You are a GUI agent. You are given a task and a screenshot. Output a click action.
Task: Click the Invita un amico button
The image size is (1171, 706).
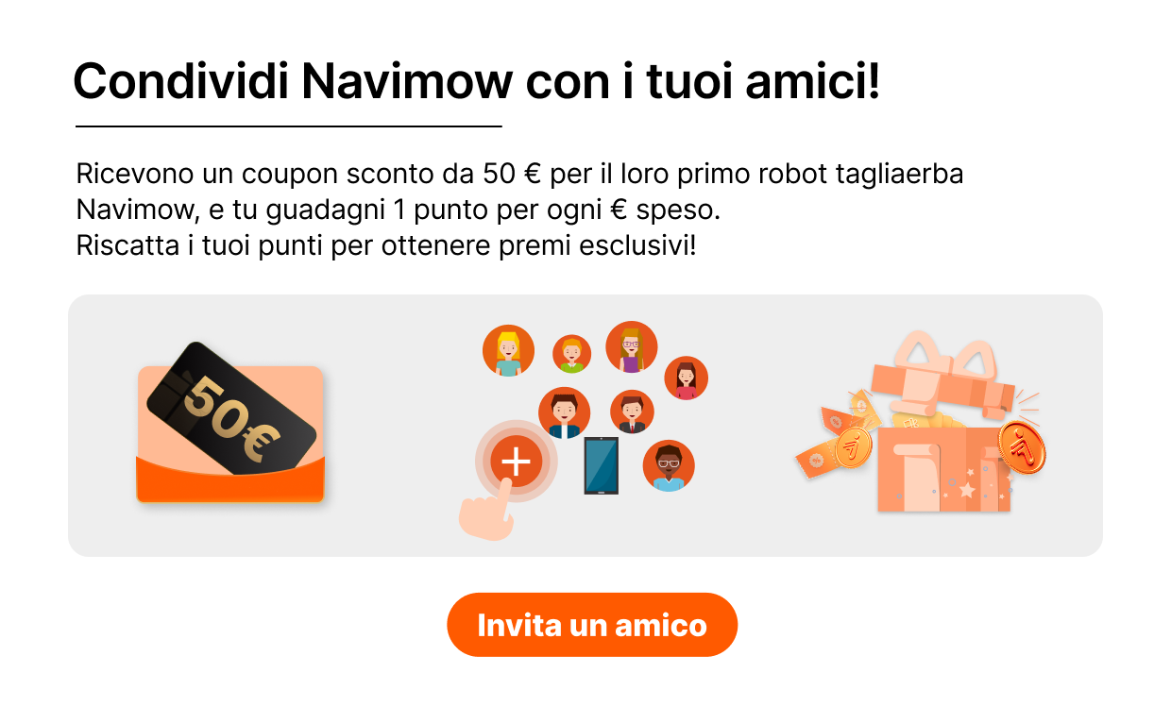click(592, 625)
